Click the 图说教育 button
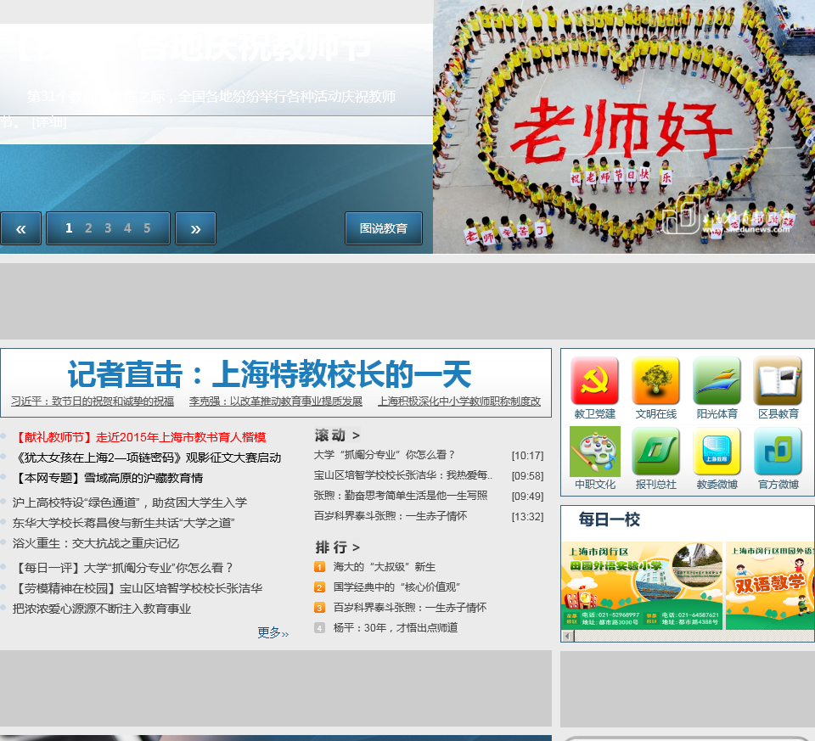Screen dimensions: 815x741 point(384,228)
